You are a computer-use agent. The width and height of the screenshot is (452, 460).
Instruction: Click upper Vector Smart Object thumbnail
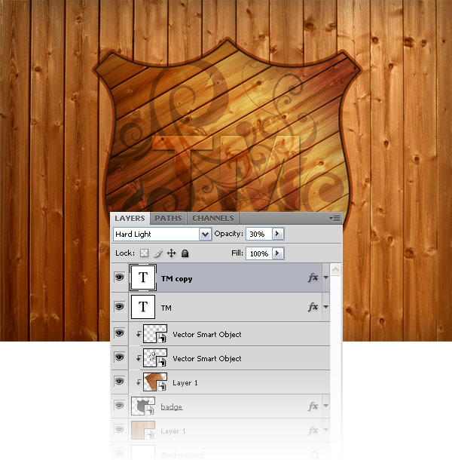coord(155,334)
